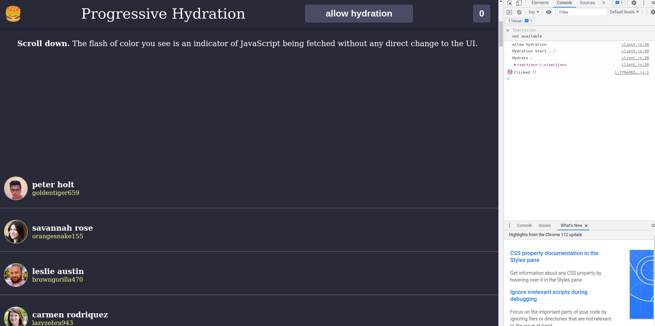The width and height of the screenshot is (655, 326).
Task: Click Highlights from the Chrome 112 update
Action: pos(545,235)
